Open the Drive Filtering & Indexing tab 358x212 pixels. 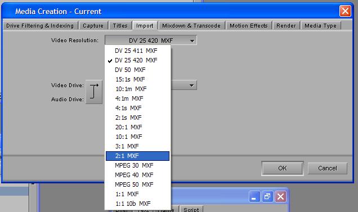pos(40,25)
